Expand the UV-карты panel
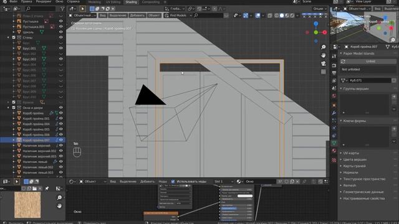Screen dimensions: 399x224 point(341,153)
